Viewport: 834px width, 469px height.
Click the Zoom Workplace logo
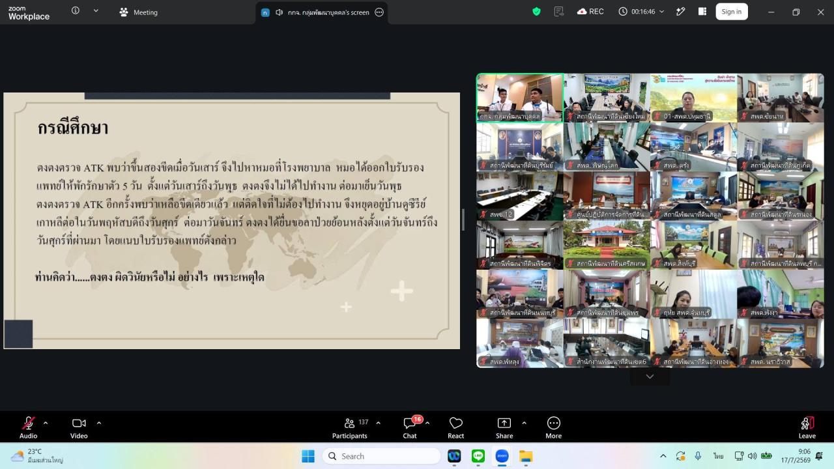[29, 12]
